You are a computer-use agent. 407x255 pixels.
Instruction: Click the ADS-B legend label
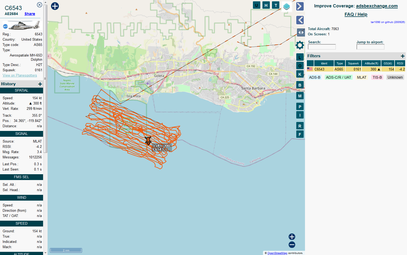click(314, 77)
